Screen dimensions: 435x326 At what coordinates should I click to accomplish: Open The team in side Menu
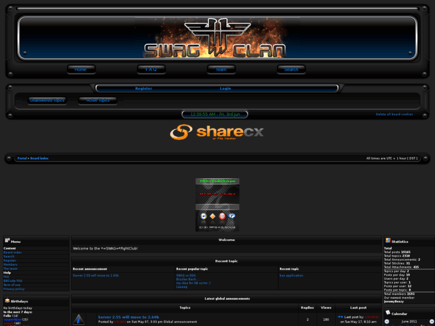tap(10, 269)
